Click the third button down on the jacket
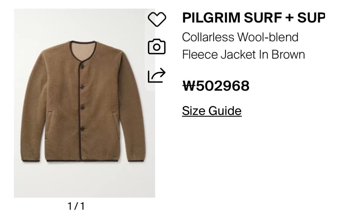This screenshot has height=223, width=338. point(82,107)
